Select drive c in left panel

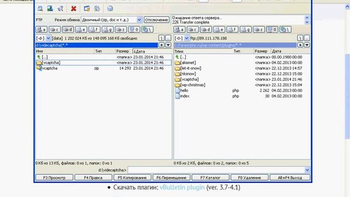pyautogui.click(x=55, y=30)
